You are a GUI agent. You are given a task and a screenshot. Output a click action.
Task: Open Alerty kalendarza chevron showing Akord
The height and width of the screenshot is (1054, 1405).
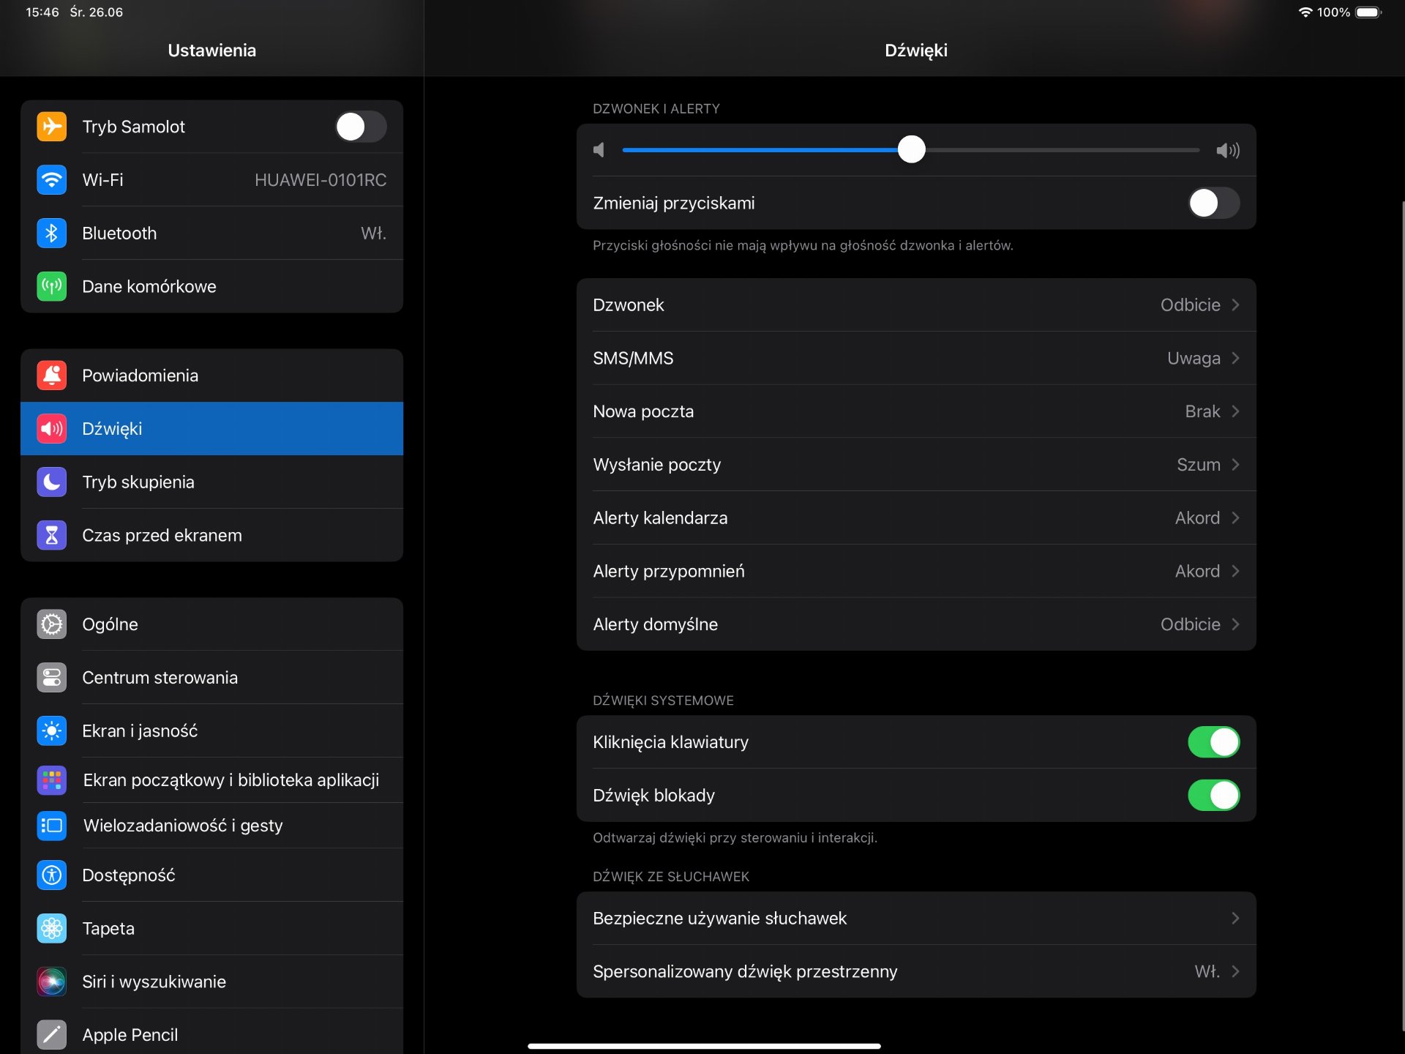coord(1235,518)
